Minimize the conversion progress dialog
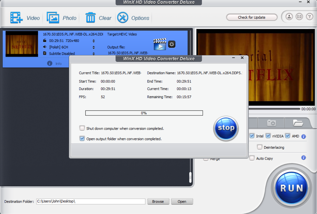 [x=233, y=58]
